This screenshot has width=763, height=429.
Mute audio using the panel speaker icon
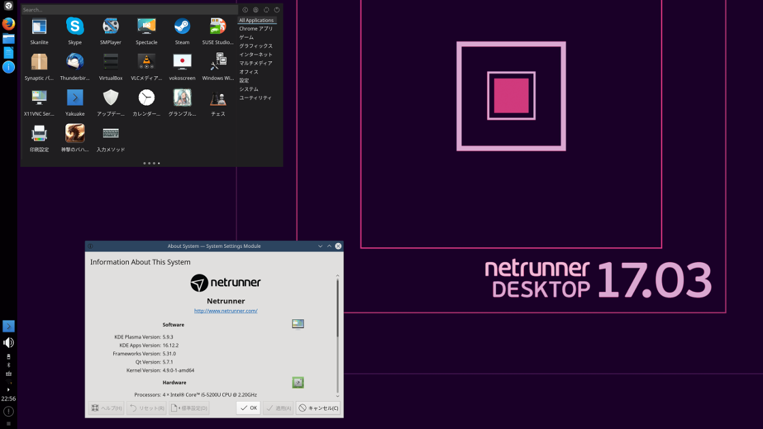[x=9, y=342]
